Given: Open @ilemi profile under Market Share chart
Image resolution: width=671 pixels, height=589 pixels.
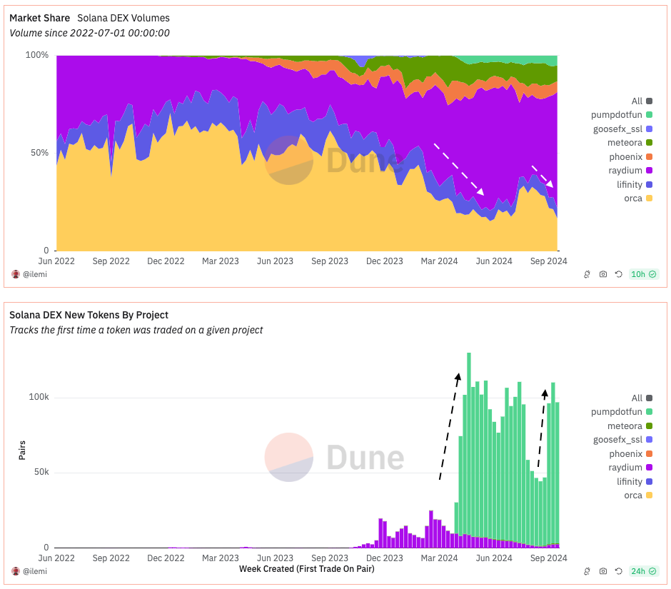Looking at the screenshot, I should (35, 274).
